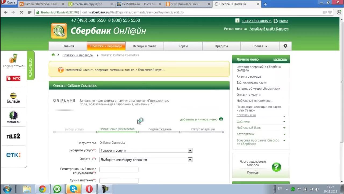Change region 'Алтайский край г Барнаул'

(269, 29)
